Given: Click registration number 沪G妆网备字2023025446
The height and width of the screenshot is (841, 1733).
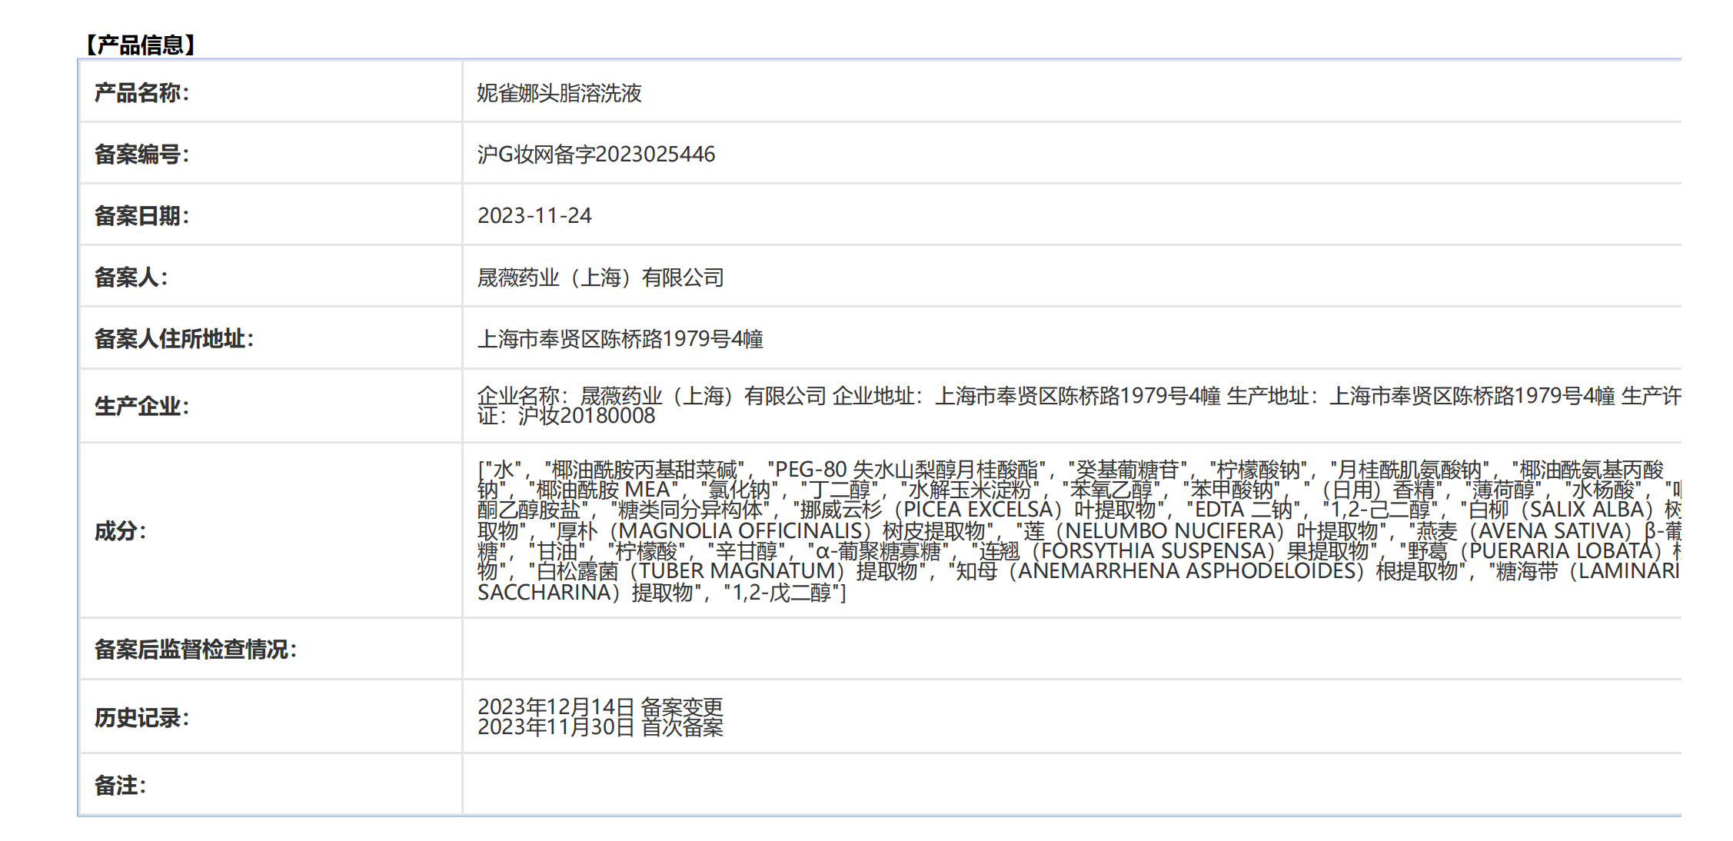Looking at the screenshot, I should coord(596,155).
